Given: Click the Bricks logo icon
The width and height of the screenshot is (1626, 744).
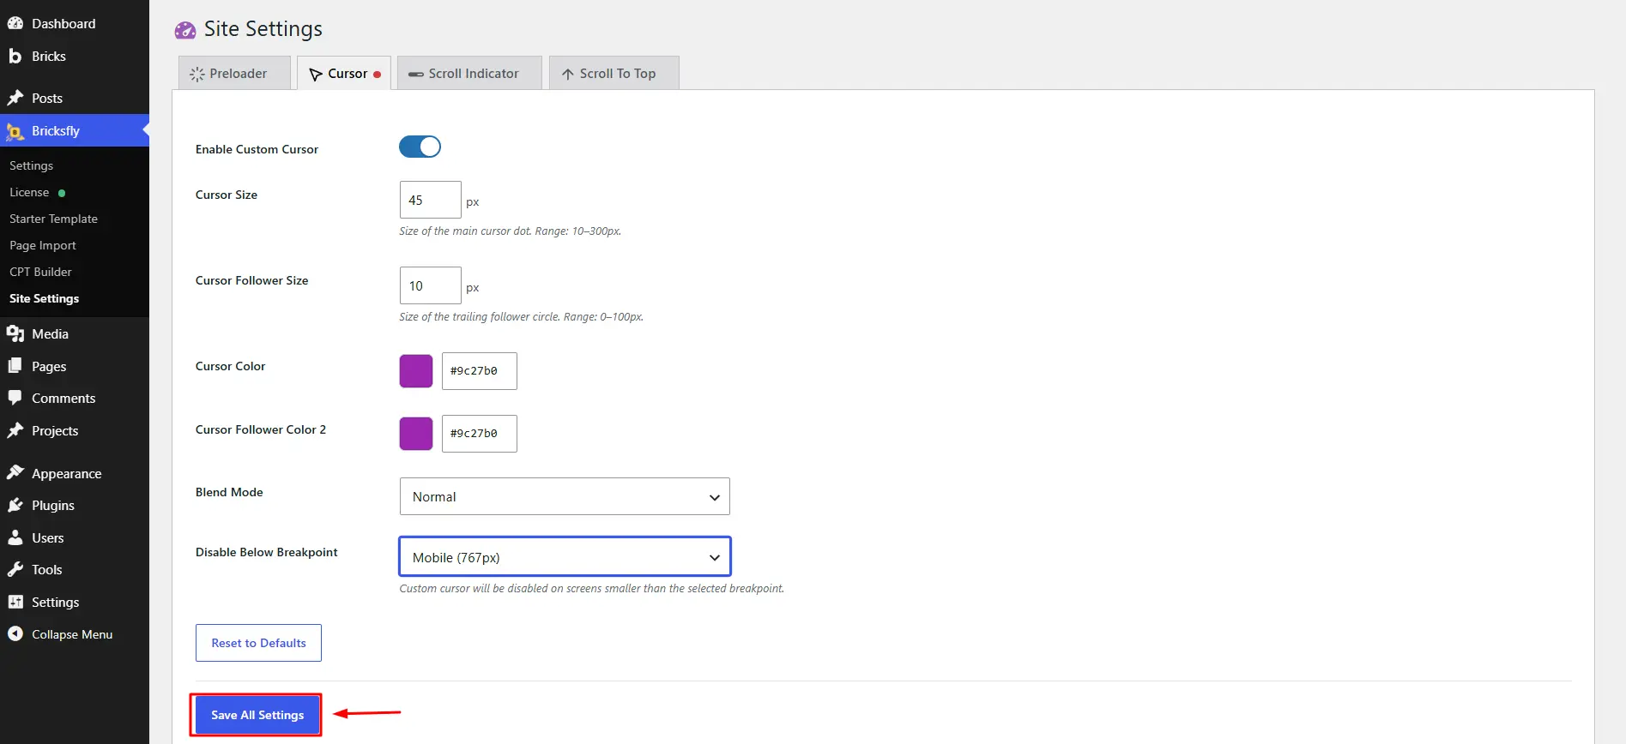Looking at the screenshot, I should coord(15,56).
